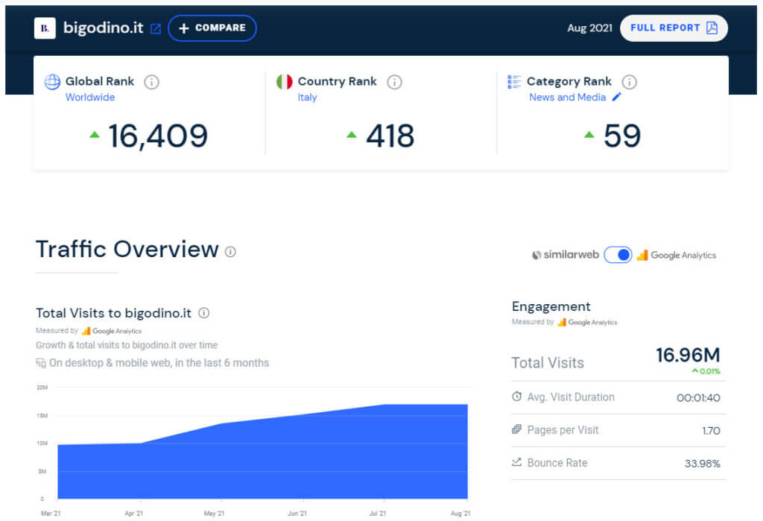Click the Aug '21 axis label
The image size is (763, 521).
(460, 514)
